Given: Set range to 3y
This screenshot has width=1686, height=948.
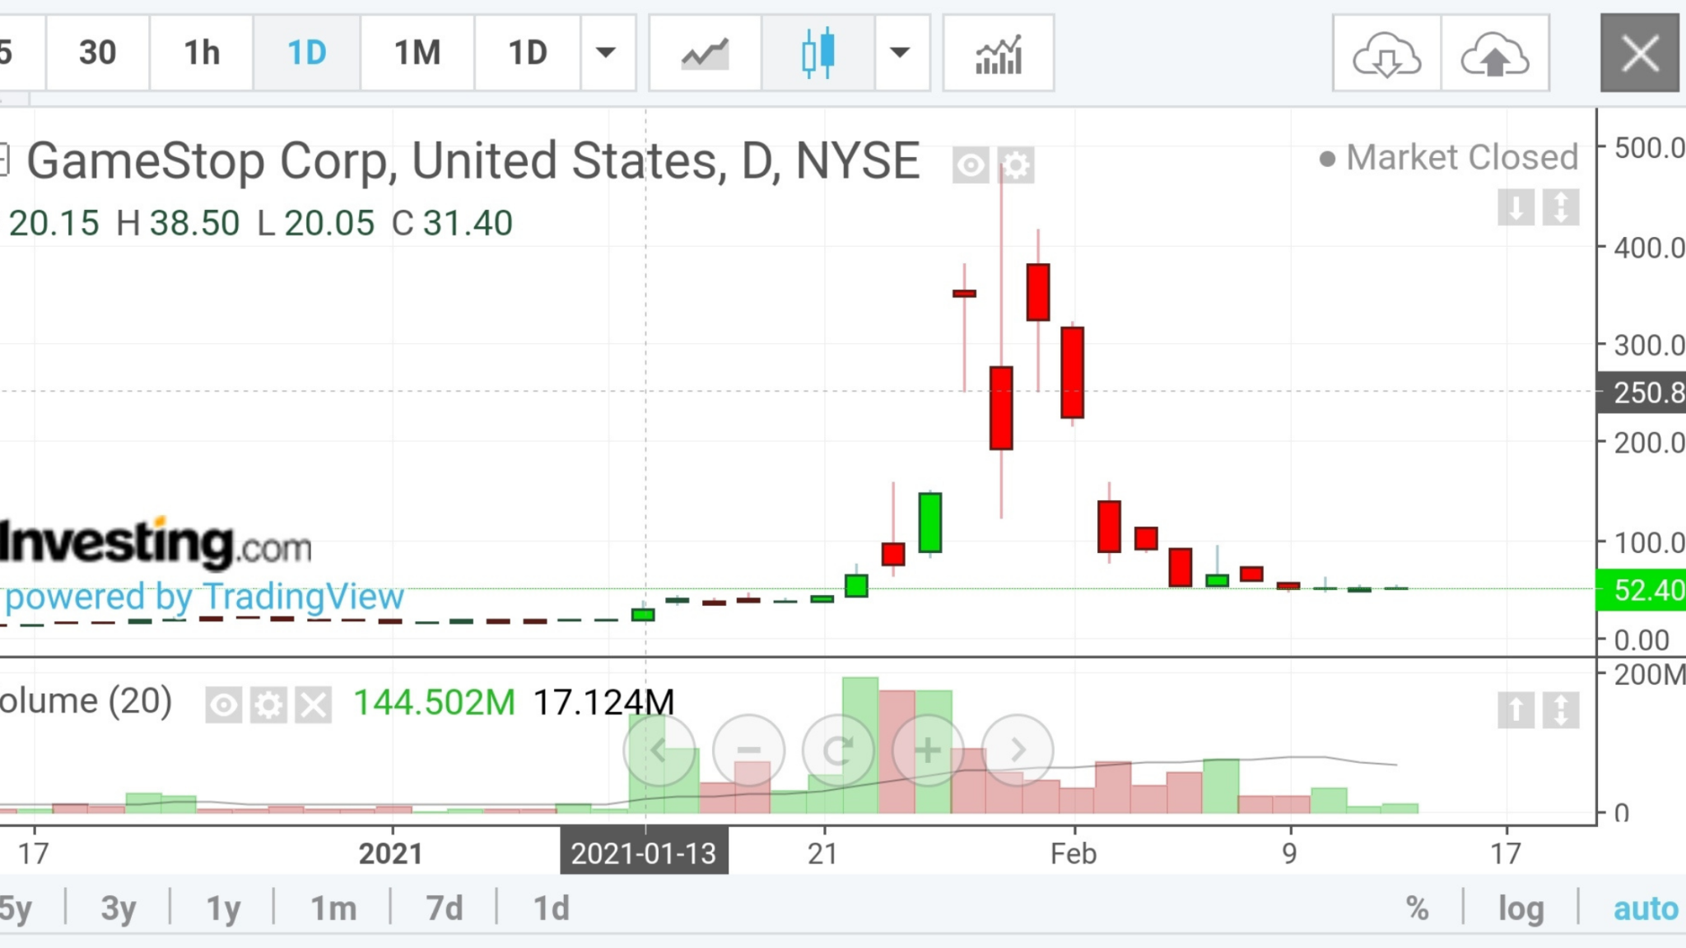Looking at the screenshot, I should pyautogui.click(x=119, y=908).
